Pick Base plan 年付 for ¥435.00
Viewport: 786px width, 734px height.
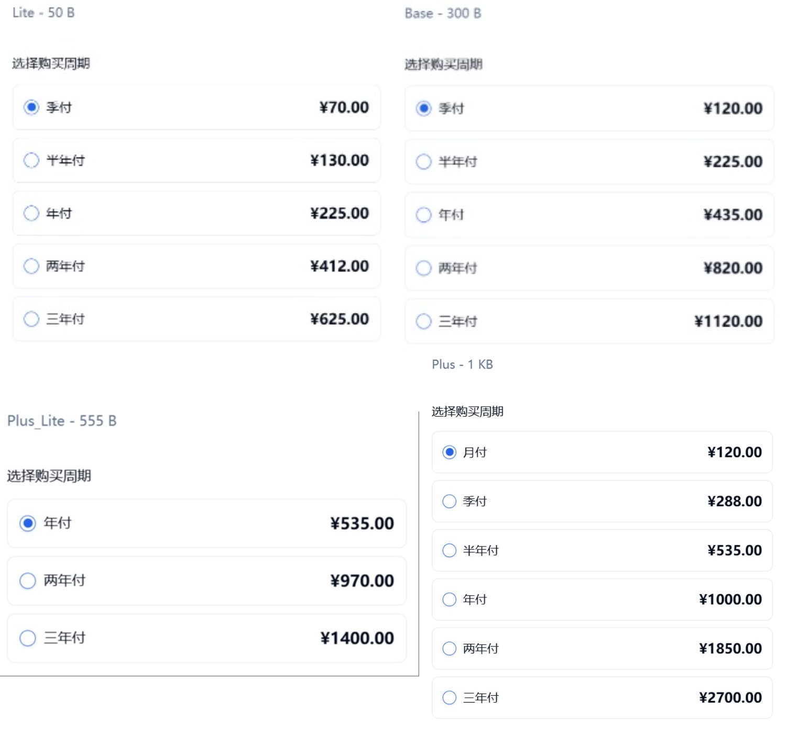click(423, 215)
